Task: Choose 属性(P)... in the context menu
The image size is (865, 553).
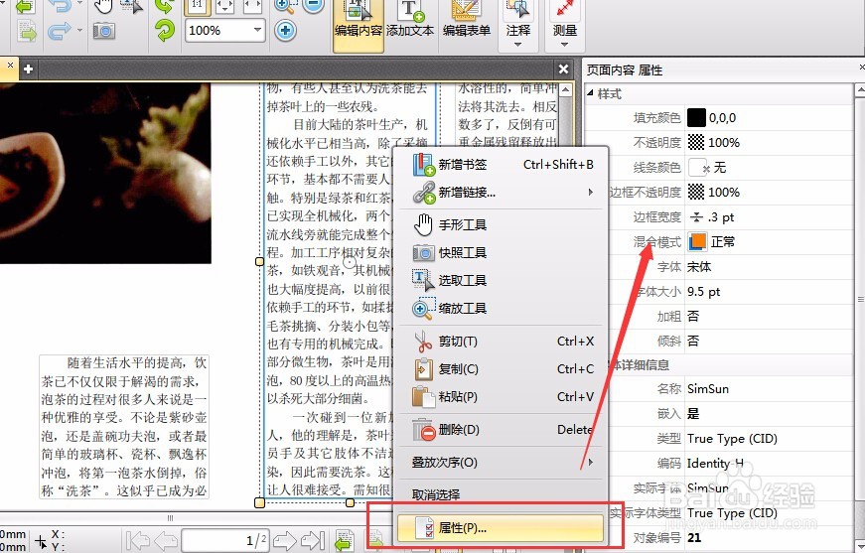Action: pyautogui.click(x=501, y=527)
